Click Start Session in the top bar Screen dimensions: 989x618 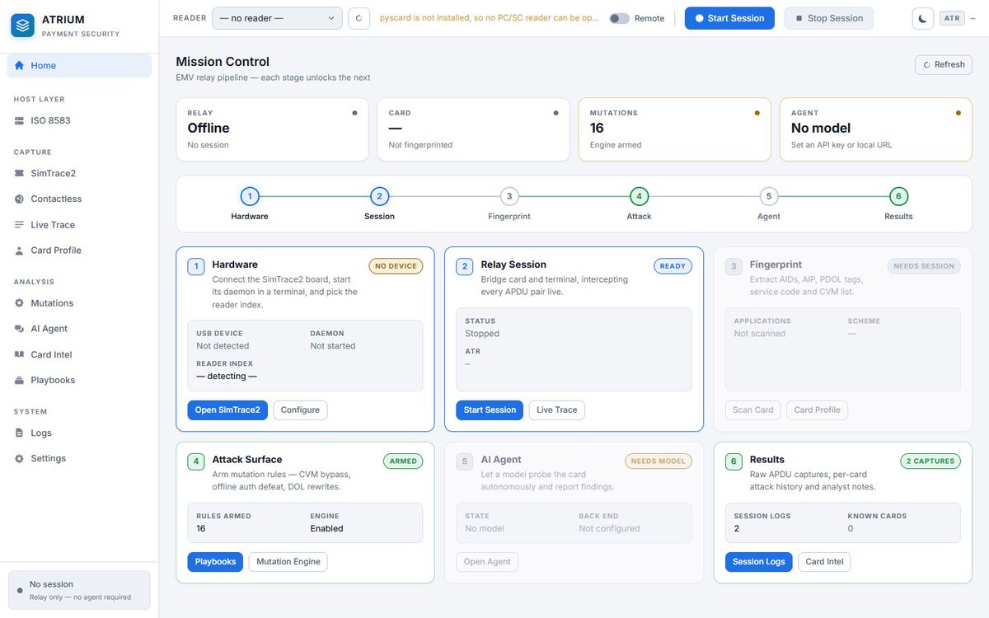pyautogui.click(x=729, y=18)
